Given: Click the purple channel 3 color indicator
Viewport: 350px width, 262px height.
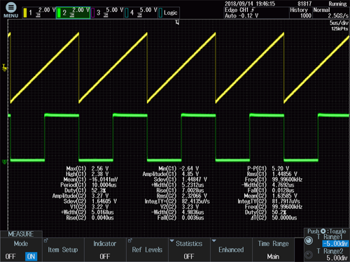Looking at the screenshot, I should 93,13.
